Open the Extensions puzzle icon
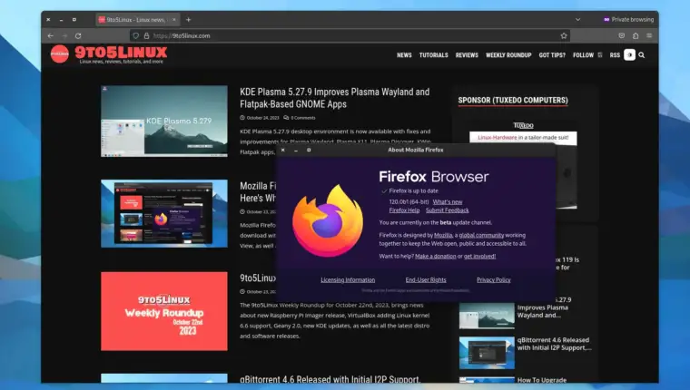 (x=636, y=35)
